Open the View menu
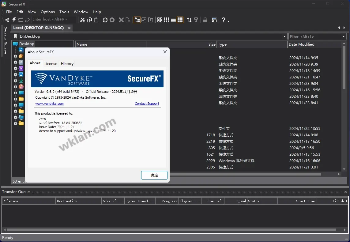 coord(32,12)
